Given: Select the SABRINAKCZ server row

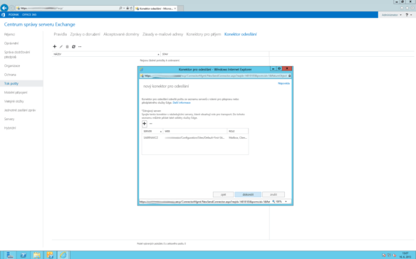Looking at the screenshot, I should point(195,138).
